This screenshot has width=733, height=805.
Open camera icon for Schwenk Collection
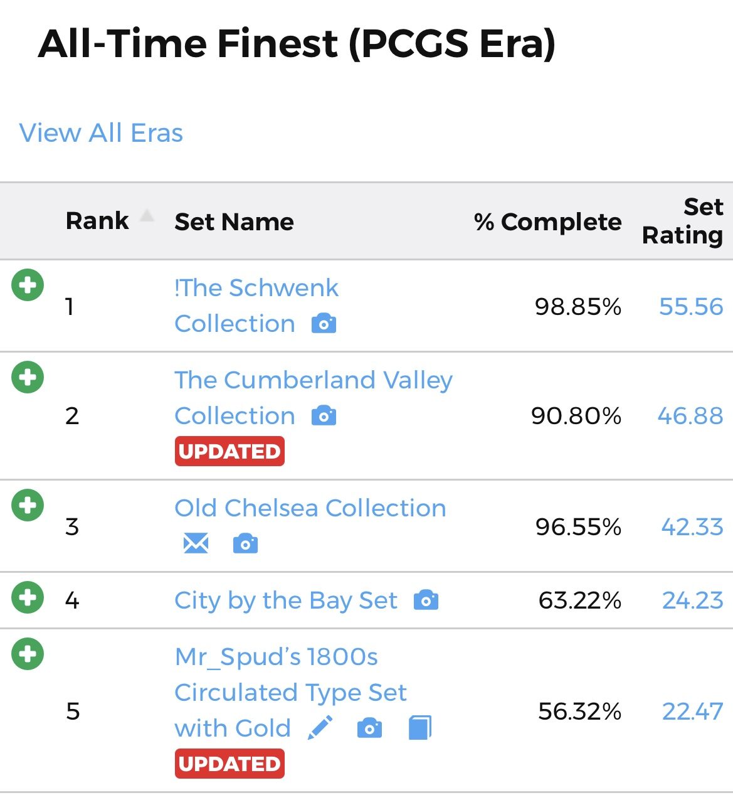click(324, 323)
